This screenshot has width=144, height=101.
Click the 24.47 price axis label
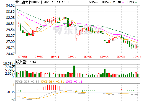click(10, 54)
